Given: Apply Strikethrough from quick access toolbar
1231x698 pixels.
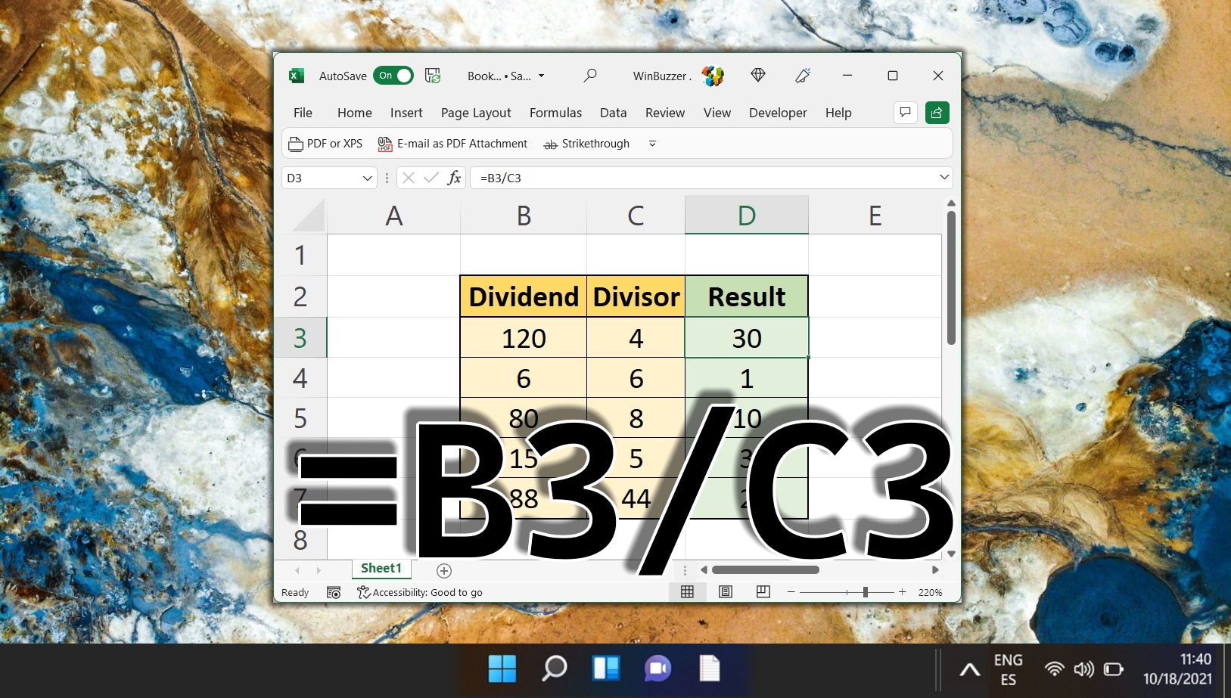Looking at the screenshot, I should [x=586, y=144].
